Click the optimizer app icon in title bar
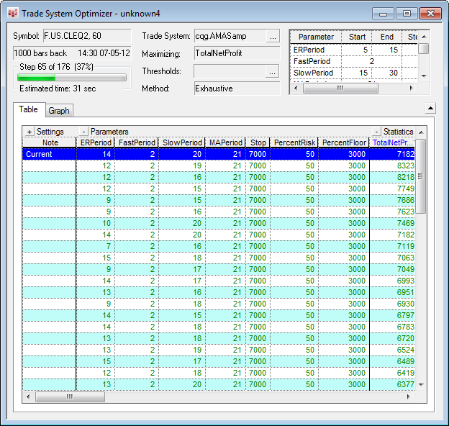The height and width of the screenshot is (426, 449). [12, 14]
